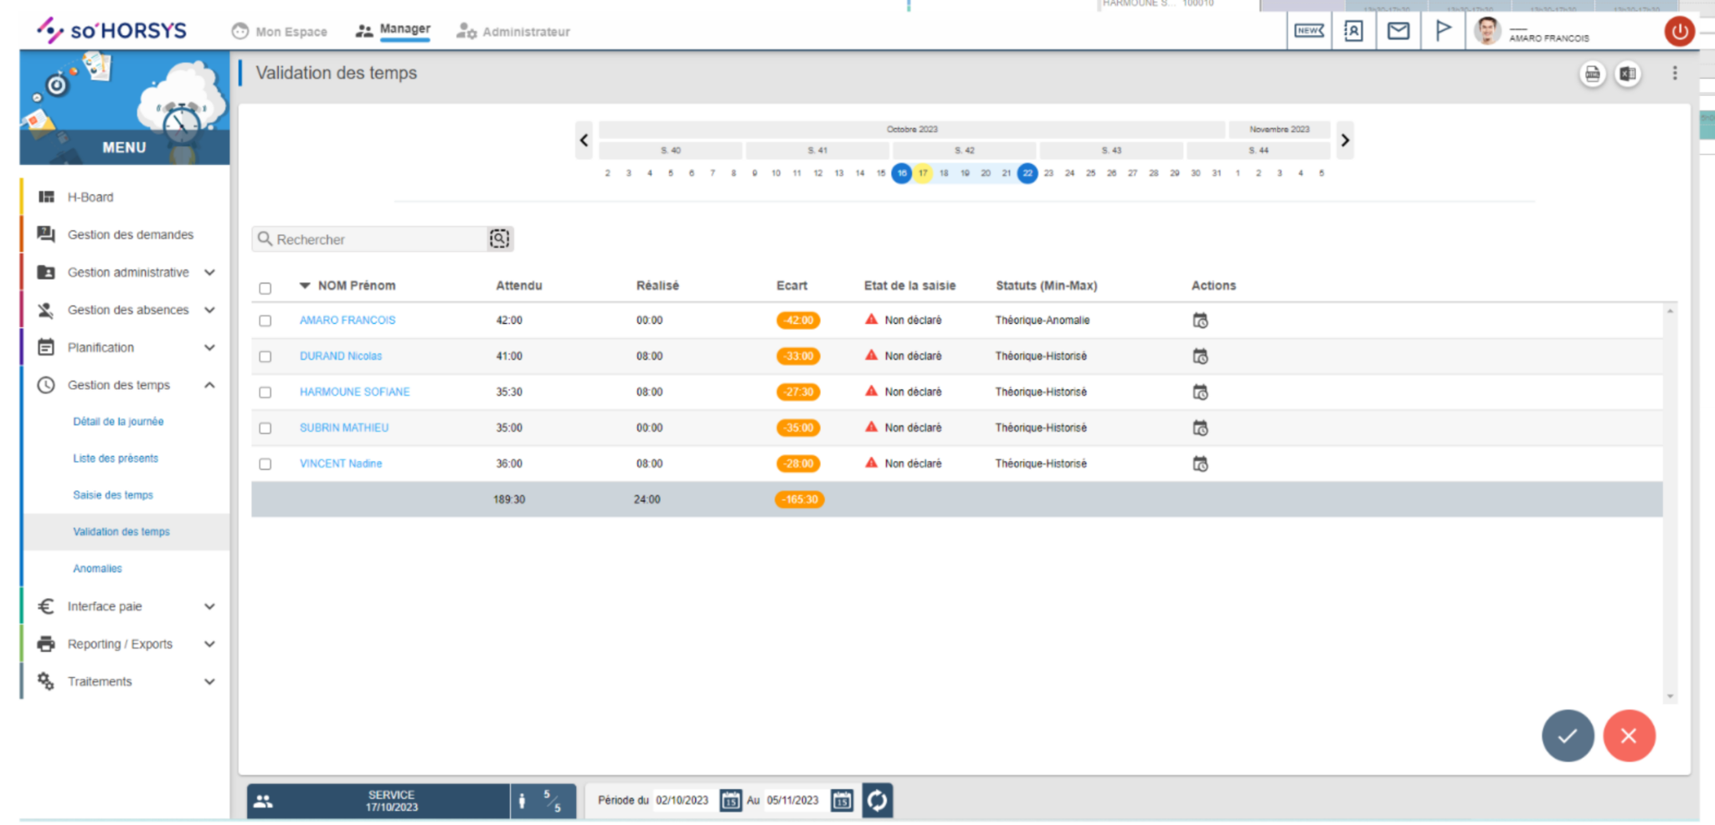The image size is (1715, 825).
Task: Tick the checkbox for DURAND Nicolas
Action: point(265,356)
